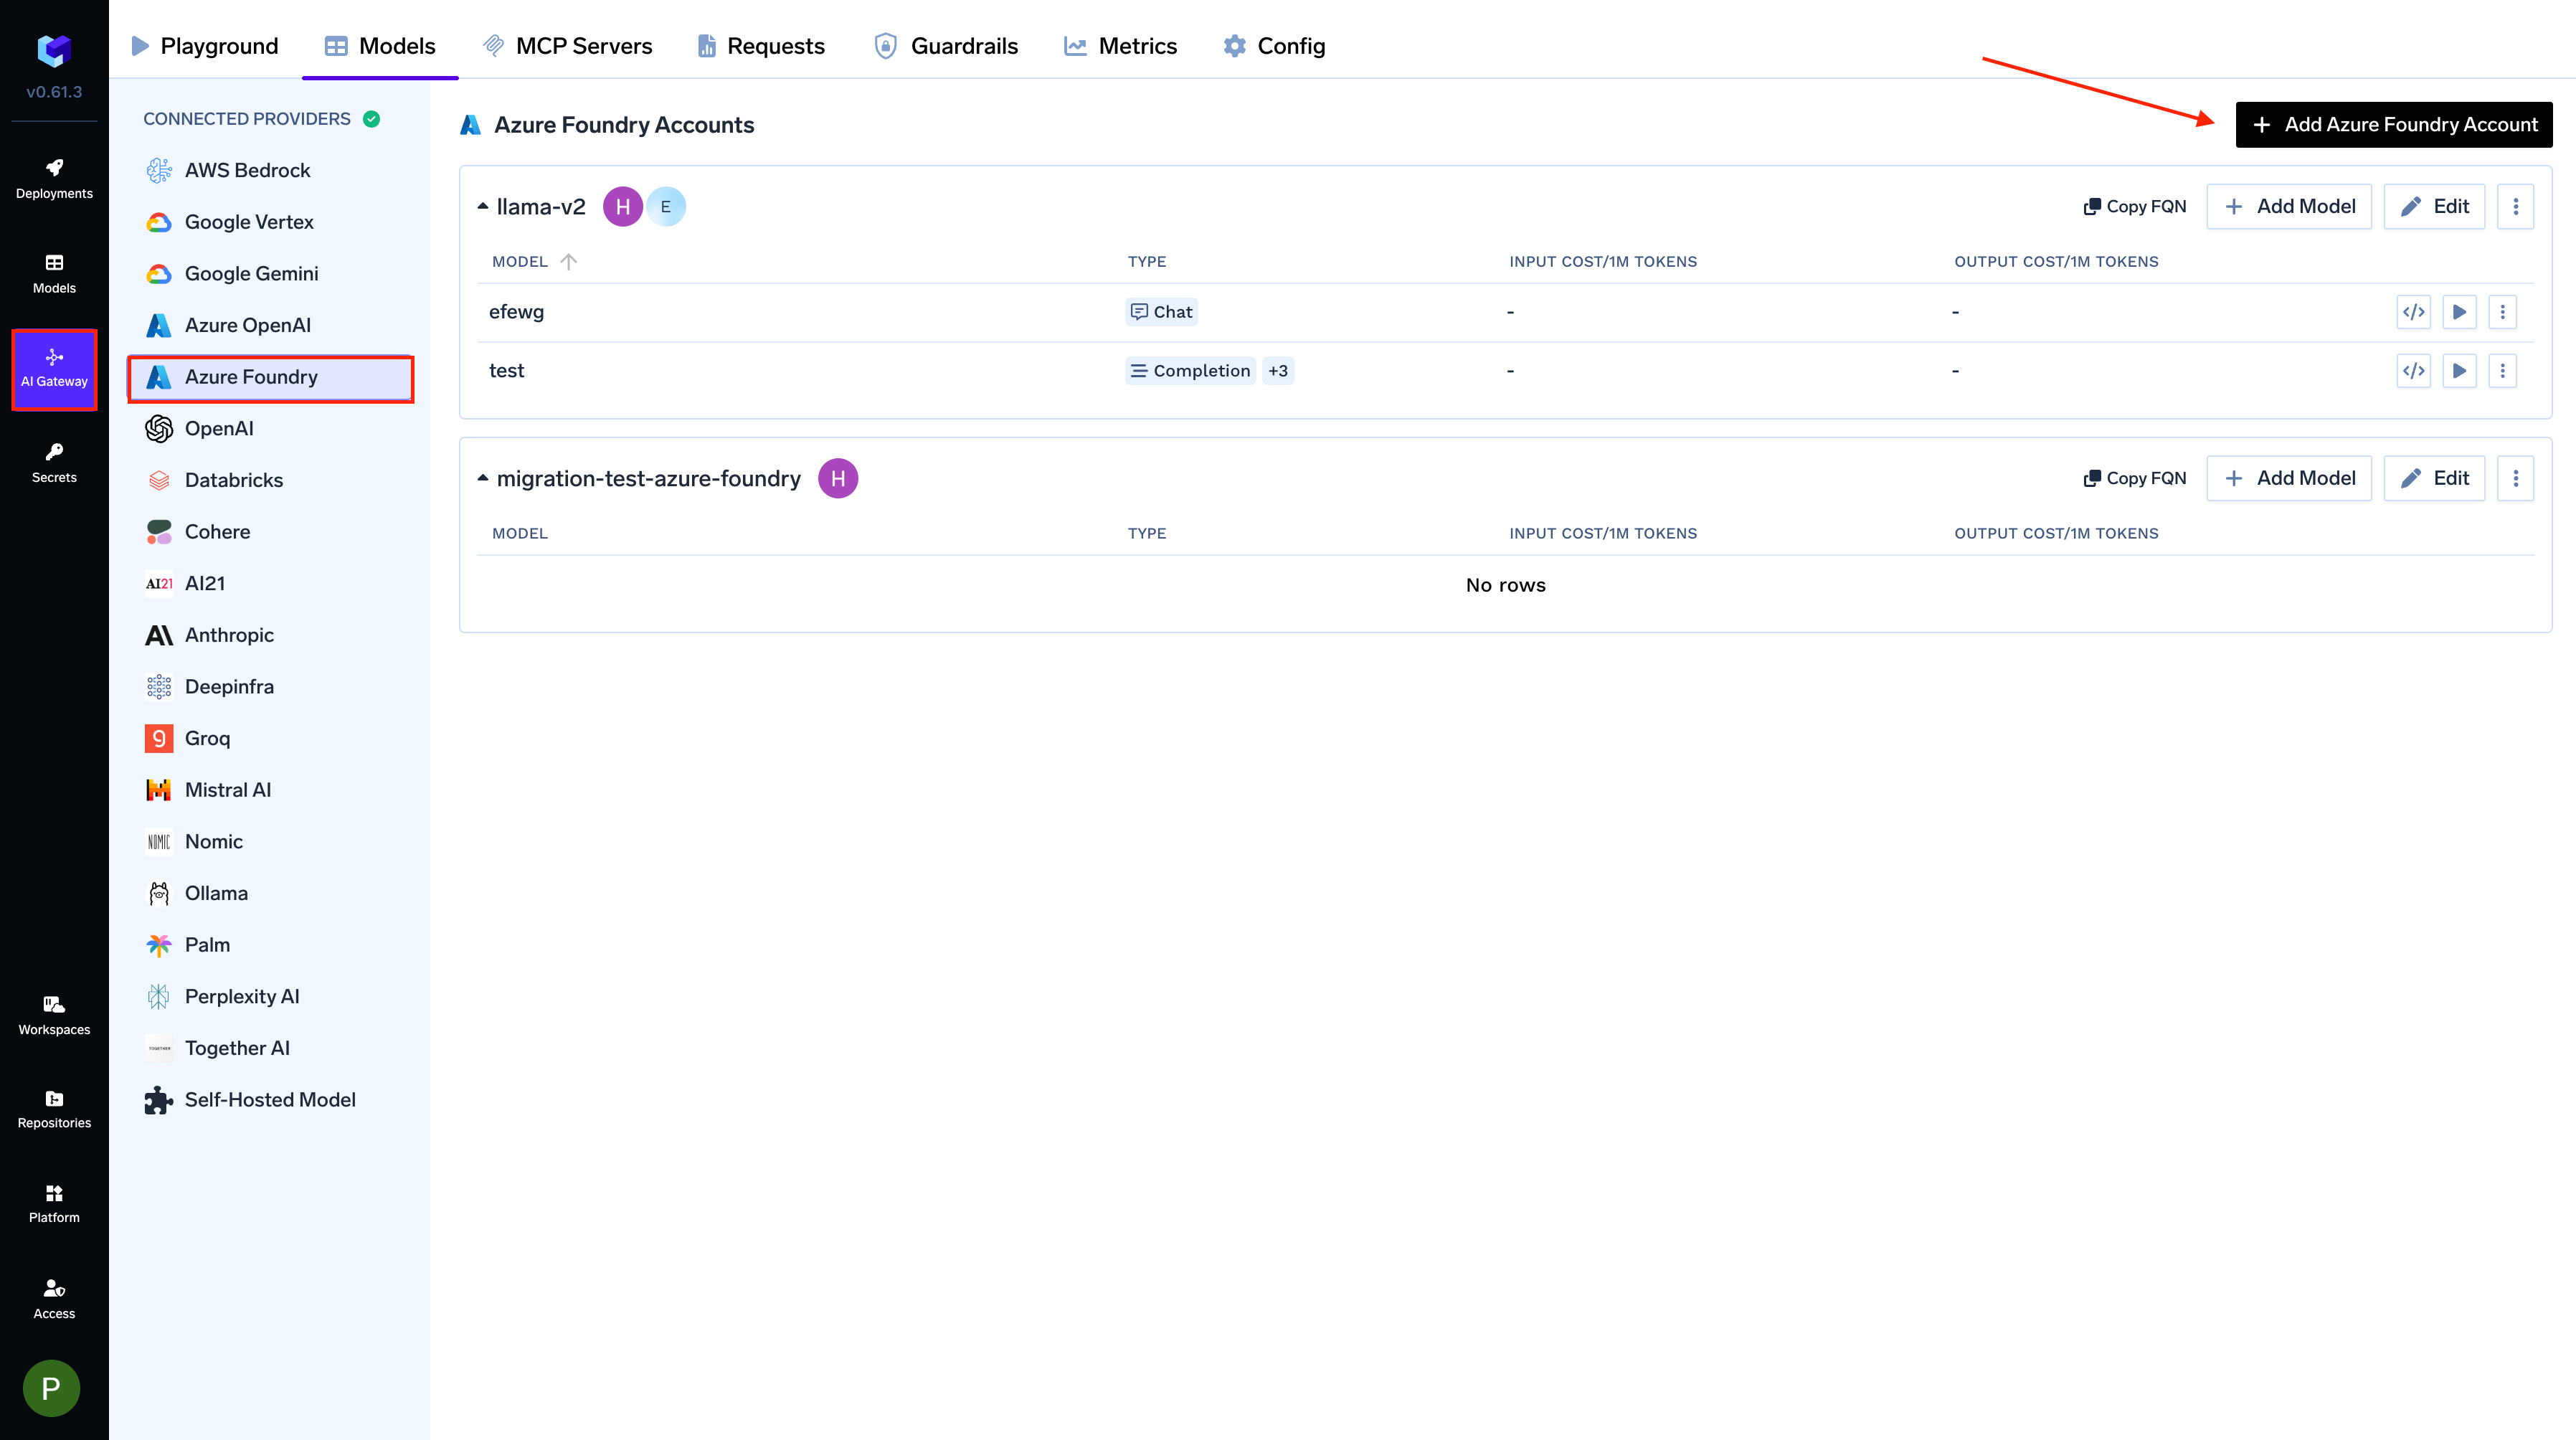Click the E avatar beside llama-v2
The height and width of the screenshot is (1440, 2576).
666,207
